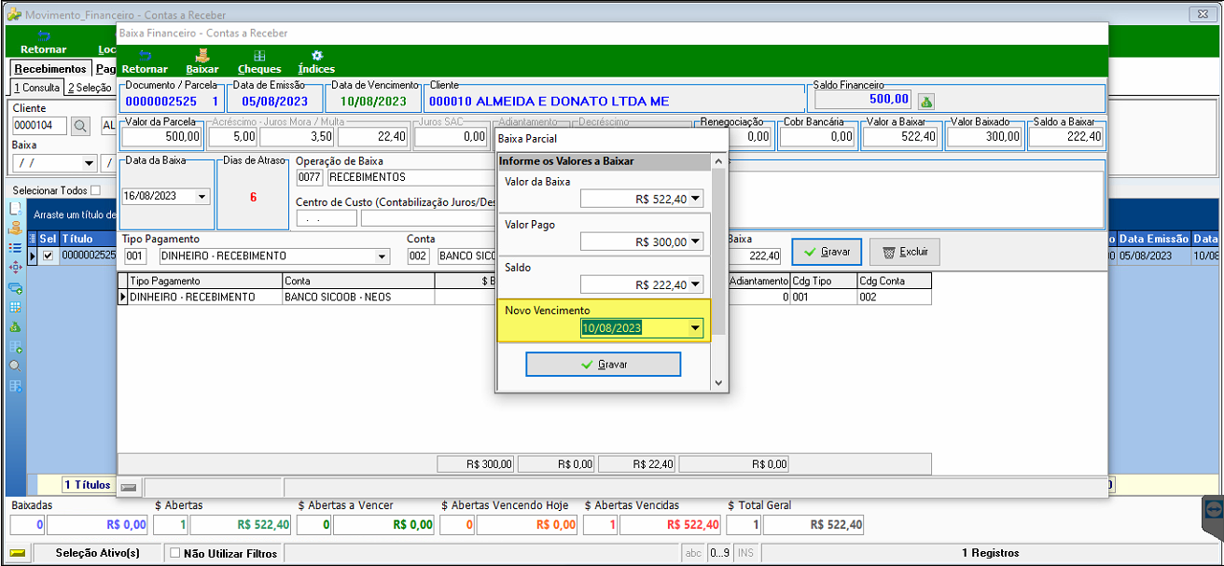Uncheck the Sel box for título 0000002525

point(48,255)
